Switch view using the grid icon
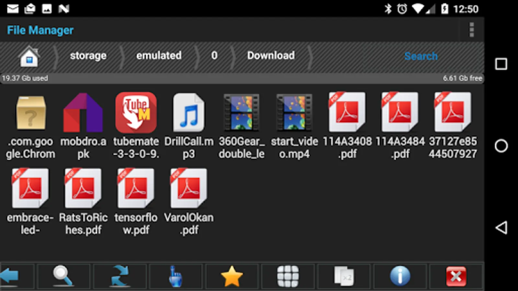The width and height of the screenshot is (518, 291). coord(288,276)
